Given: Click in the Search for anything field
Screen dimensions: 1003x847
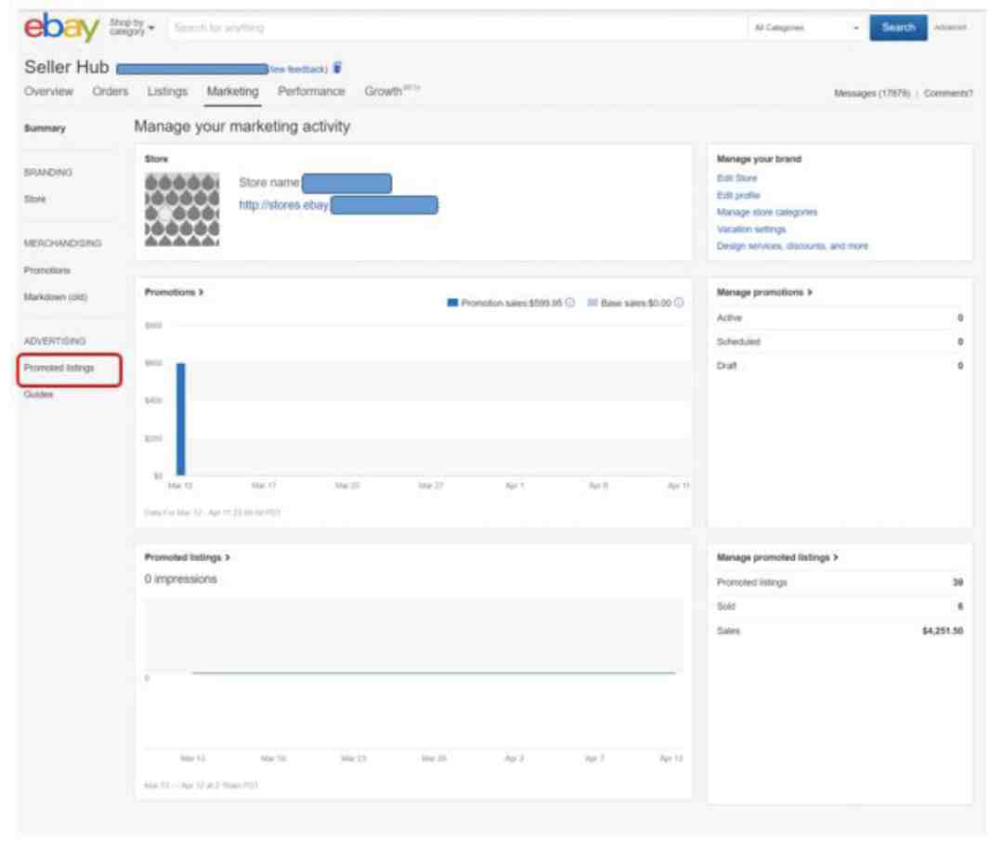Looking at the screenshot, I should (x=457, y=28).
